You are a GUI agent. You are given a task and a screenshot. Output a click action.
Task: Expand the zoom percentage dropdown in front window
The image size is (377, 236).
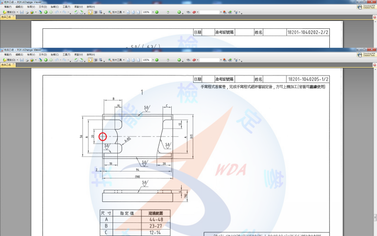[x=153, y=60]
